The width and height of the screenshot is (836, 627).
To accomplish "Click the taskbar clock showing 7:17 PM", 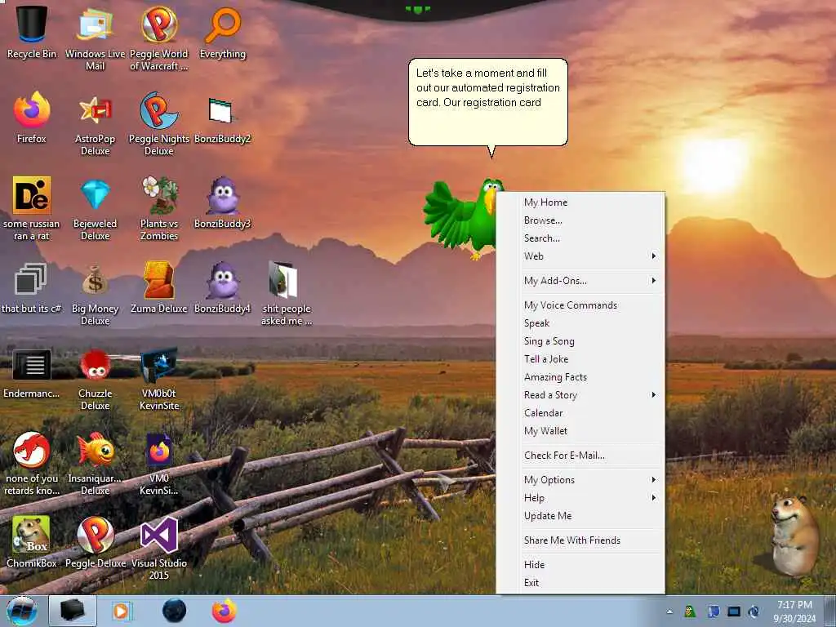I will click(x=794, y=611).
